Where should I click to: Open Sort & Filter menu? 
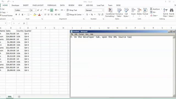click(x=166, y=13)
